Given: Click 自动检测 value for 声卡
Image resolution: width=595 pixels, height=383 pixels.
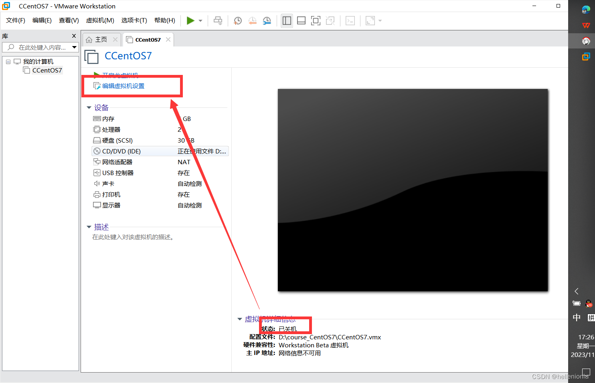Looking at the screenshot, I should [190, 183].
